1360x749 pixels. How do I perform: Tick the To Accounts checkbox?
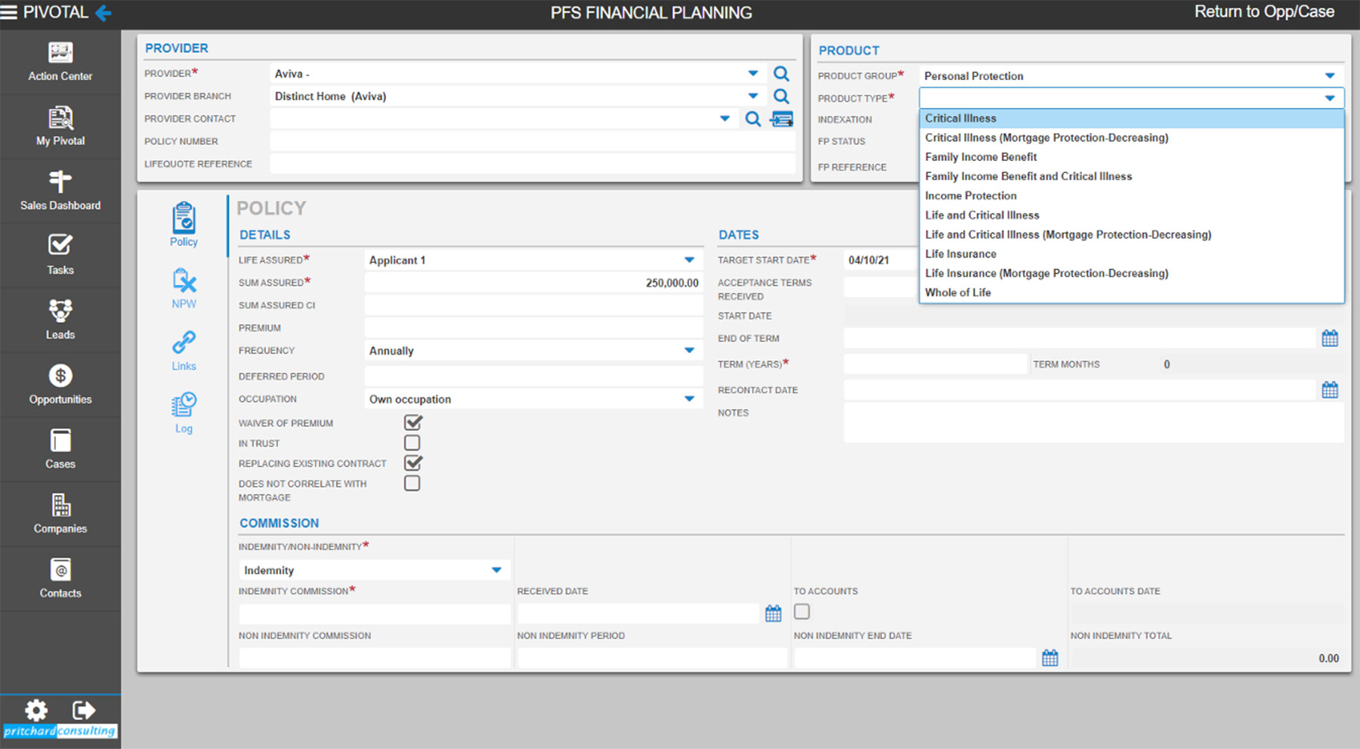pyautogui.click(x=802, y=611)
